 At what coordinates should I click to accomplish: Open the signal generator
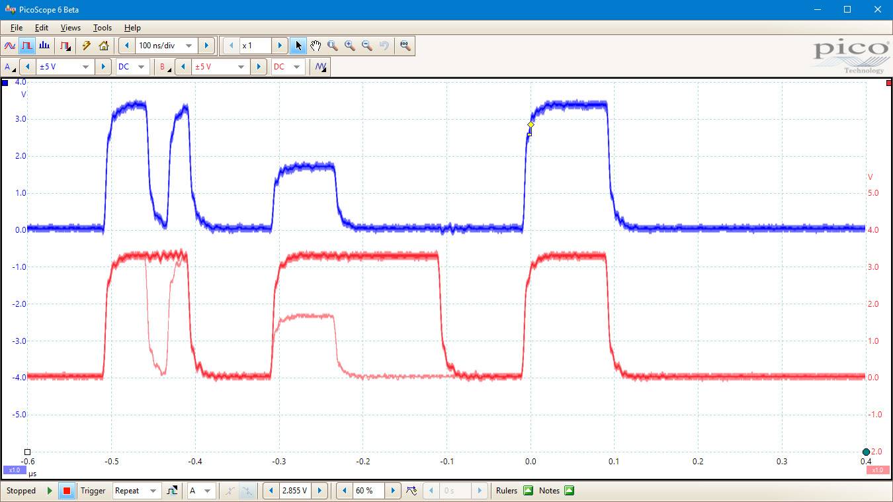click(319, 66)
